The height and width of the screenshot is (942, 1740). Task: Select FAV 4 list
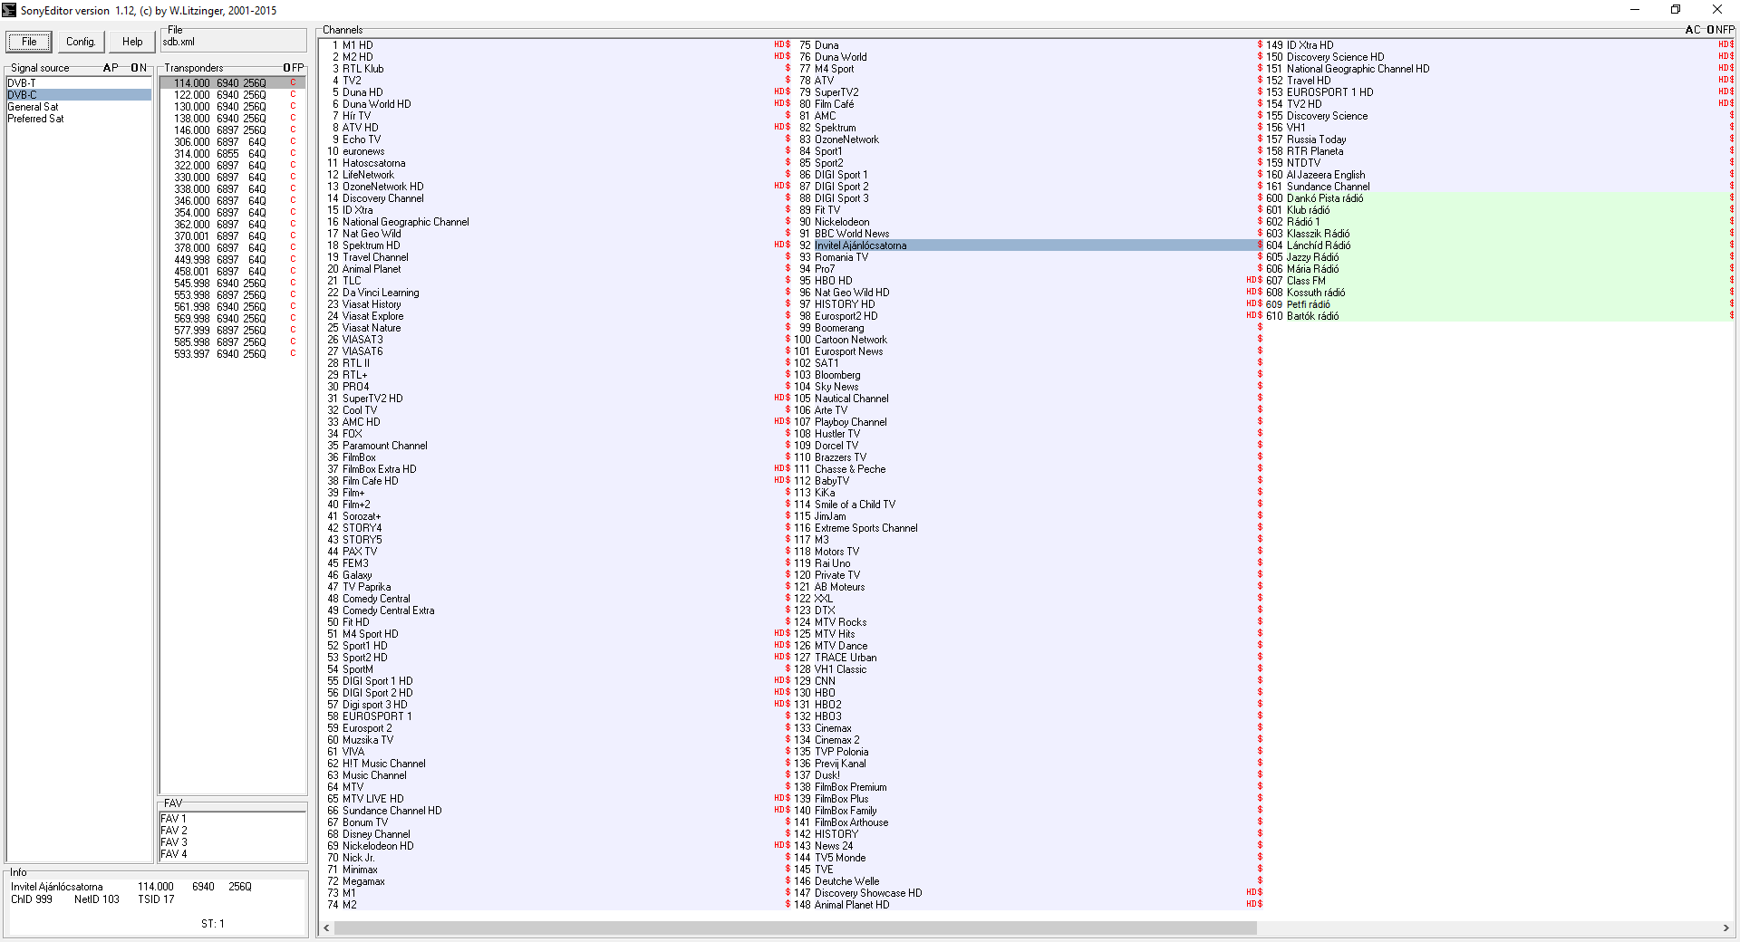(x=233, y=854)
